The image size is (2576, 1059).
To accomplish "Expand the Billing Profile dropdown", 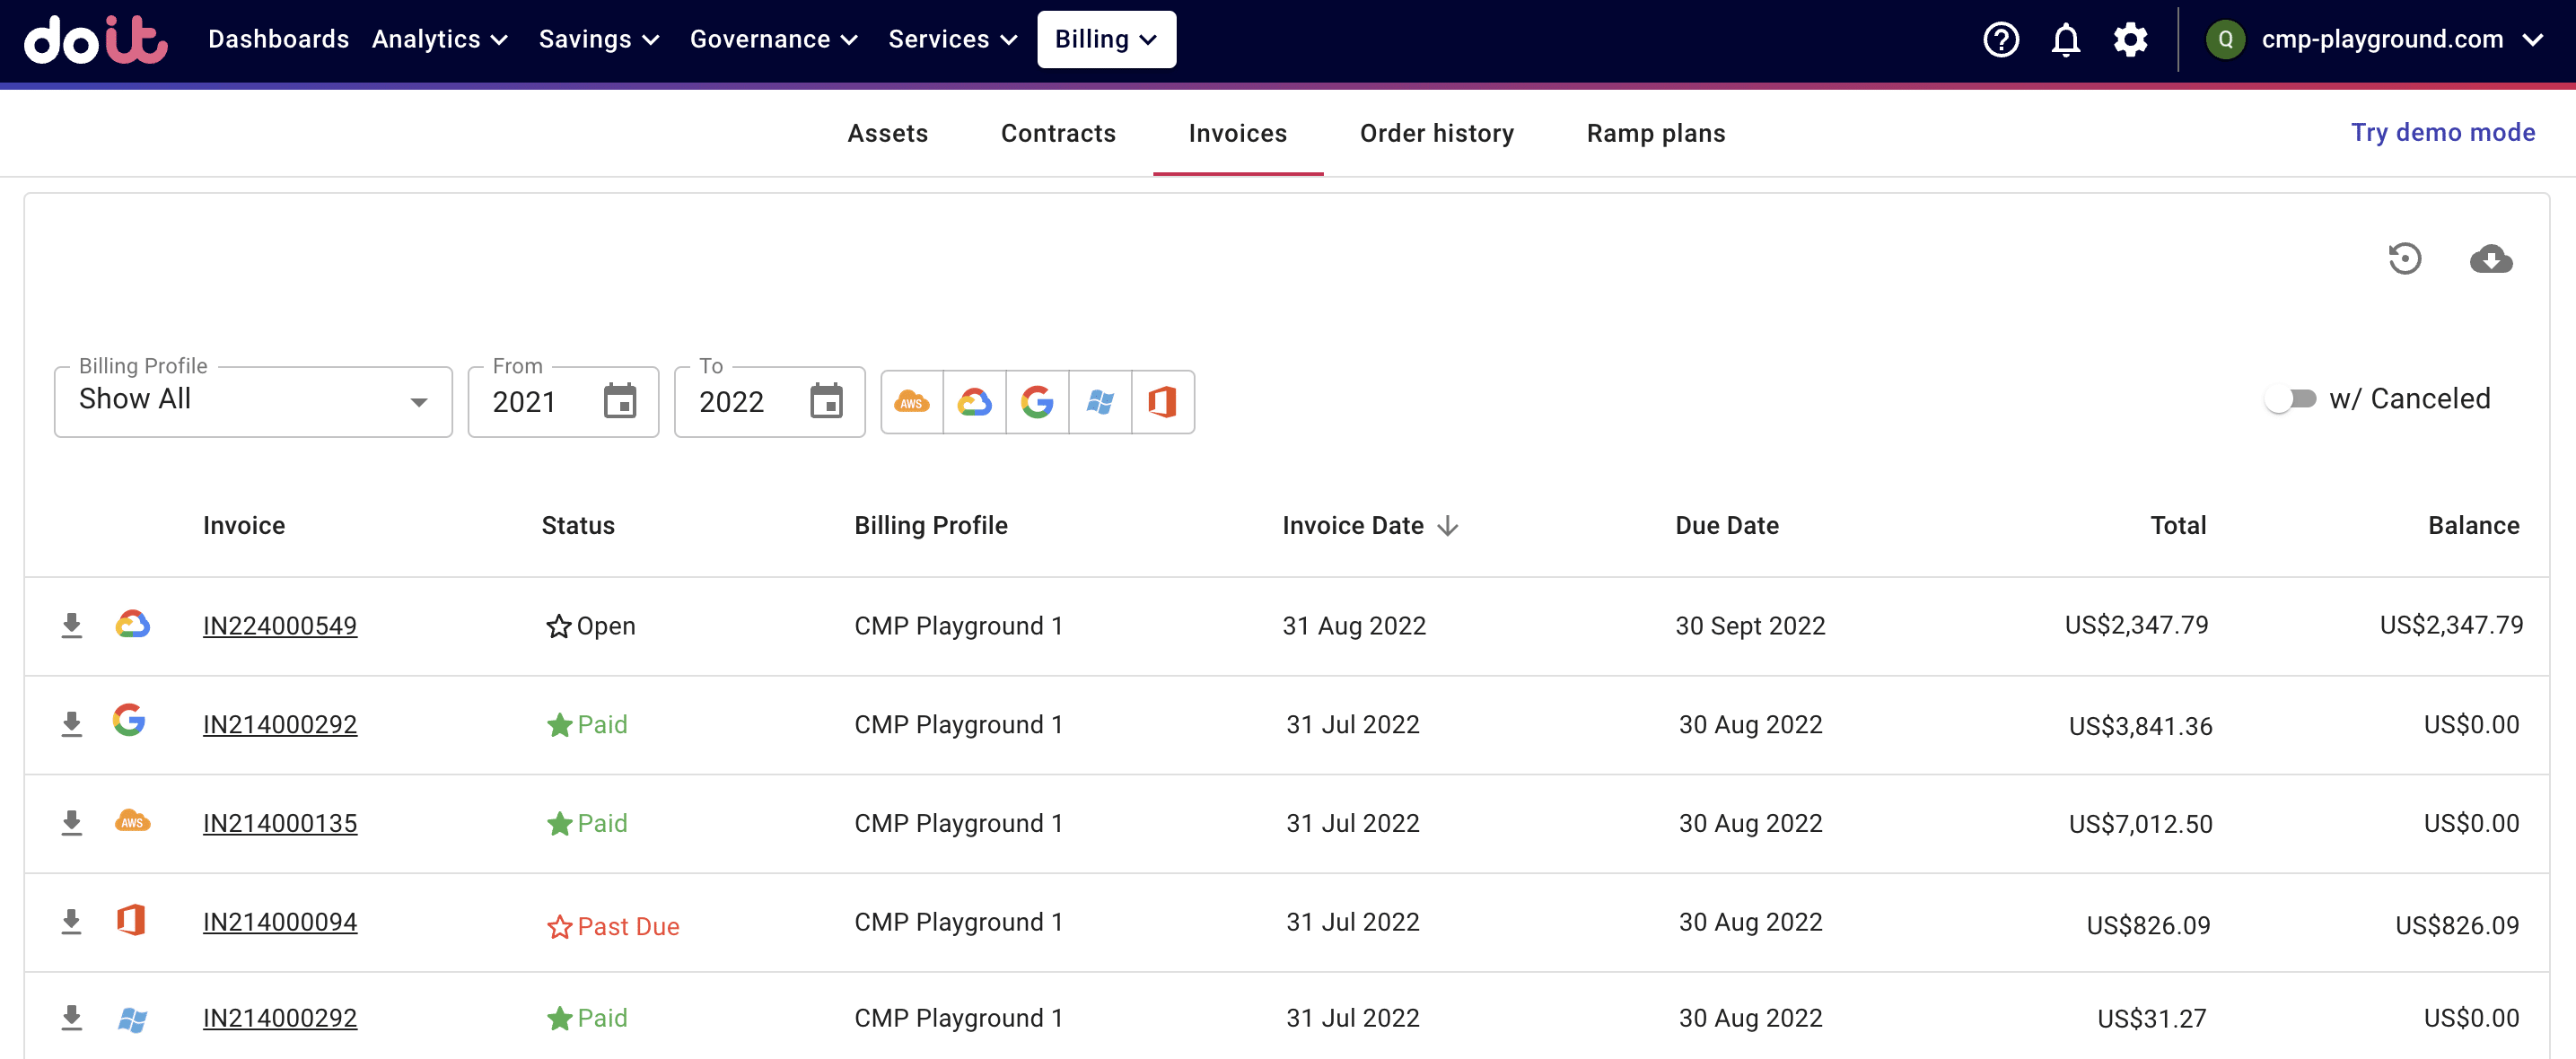I will (253, 401).
